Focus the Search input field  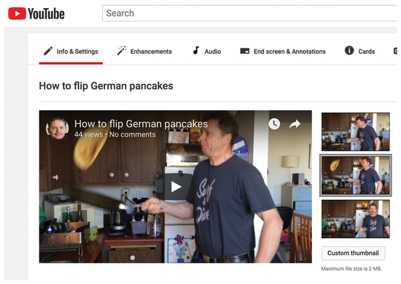pos(251,13)
